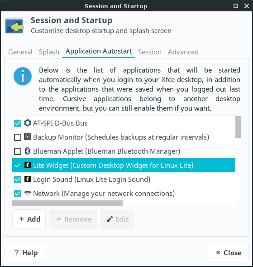Click the Session and Startup header icon
The image size is (253, 267).
point(14,25)
